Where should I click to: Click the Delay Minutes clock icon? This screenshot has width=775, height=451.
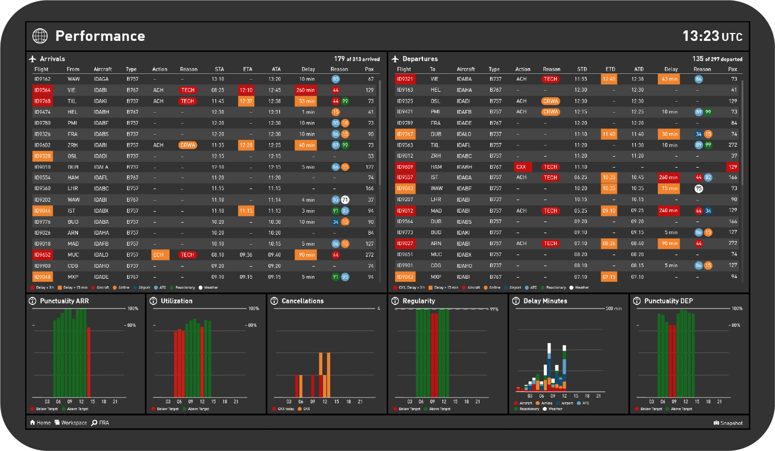[516, 301]
